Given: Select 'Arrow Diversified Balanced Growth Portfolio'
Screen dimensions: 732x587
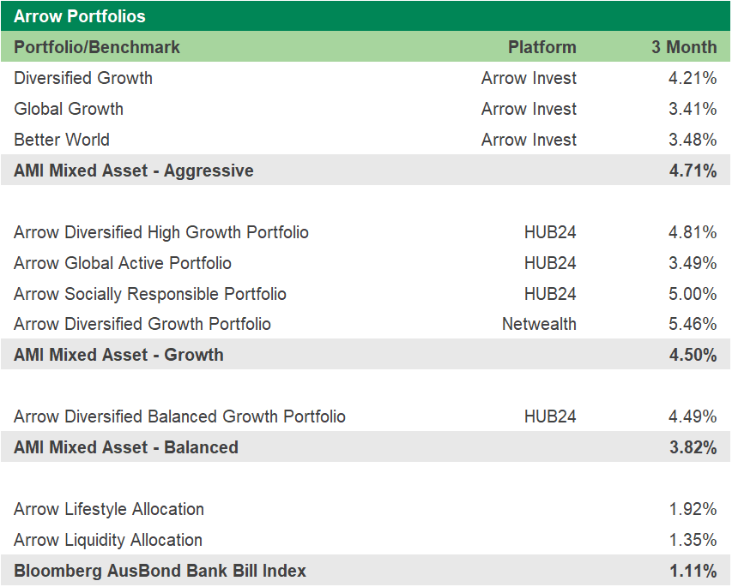Looking at the screenshot, I should tap(179, 416).
